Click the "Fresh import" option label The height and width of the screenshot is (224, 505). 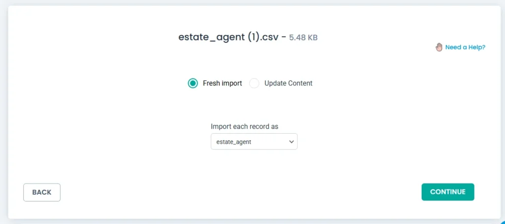222,83
